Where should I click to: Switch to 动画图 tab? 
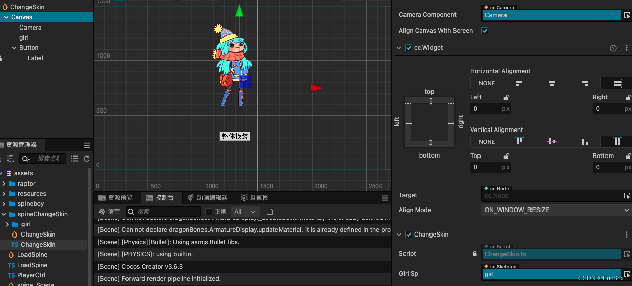click(255, 198)
